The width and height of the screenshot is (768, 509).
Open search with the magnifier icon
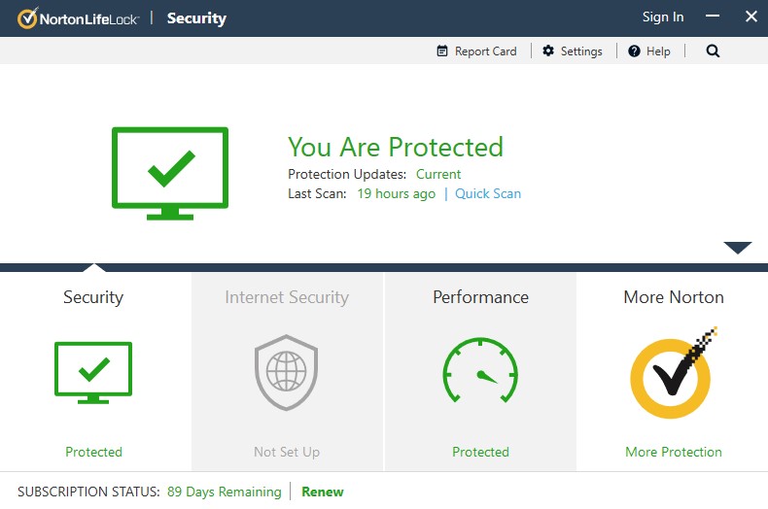[x=713, y=51]
